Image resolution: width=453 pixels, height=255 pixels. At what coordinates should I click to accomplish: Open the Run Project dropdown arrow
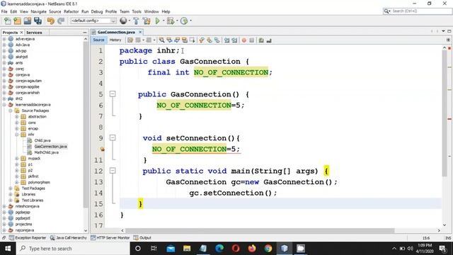pyautogui.click(x=164, y=21)
